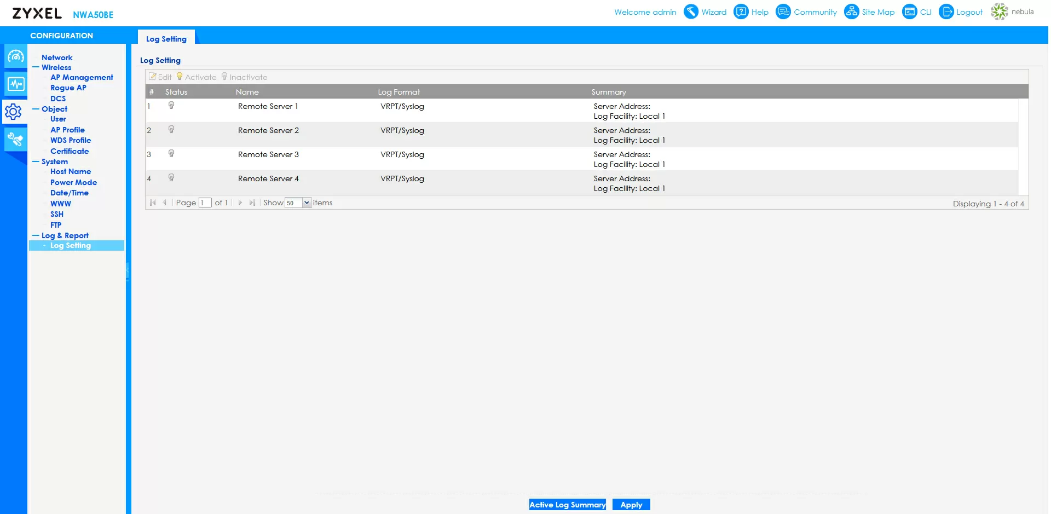Toggle status bulb for Remote Server 4

coord(171,178)
